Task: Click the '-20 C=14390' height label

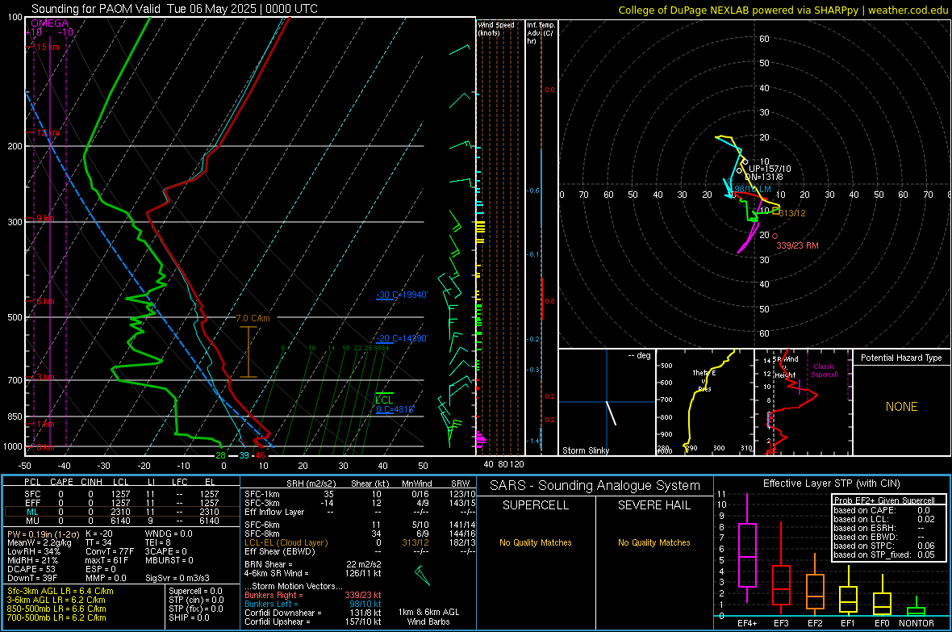Action: point(402,338)
